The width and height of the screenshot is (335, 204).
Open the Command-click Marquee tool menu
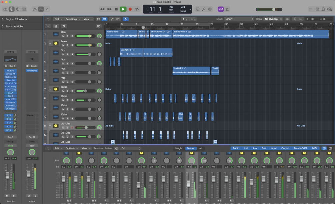[x=193, y=19]
